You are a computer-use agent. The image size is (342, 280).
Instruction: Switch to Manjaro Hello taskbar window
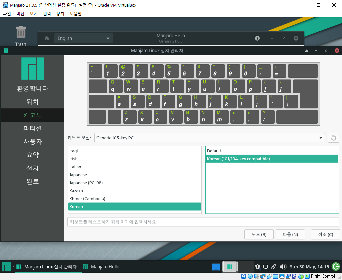101,267
